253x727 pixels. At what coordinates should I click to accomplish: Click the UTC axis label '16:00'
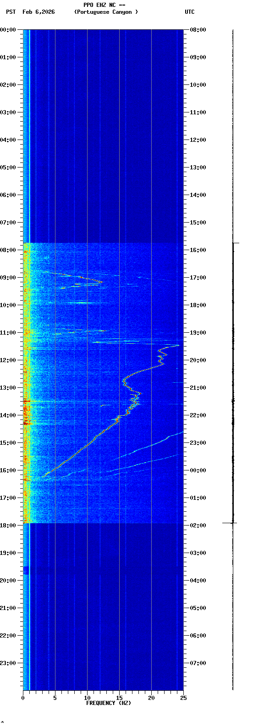(x=198, y=250)
